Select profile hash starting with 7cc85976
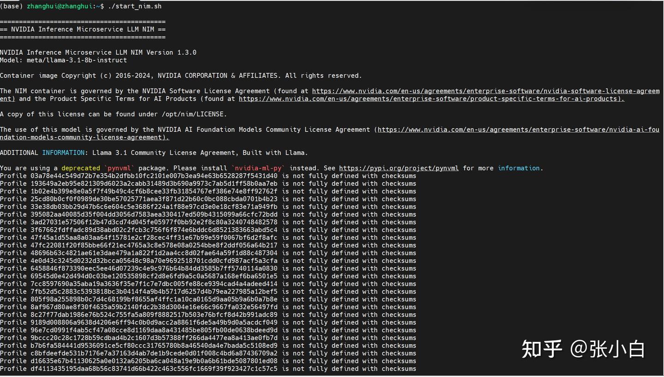Image resolution: width=664 pixels, height=377 pixels. coord(154,284)
